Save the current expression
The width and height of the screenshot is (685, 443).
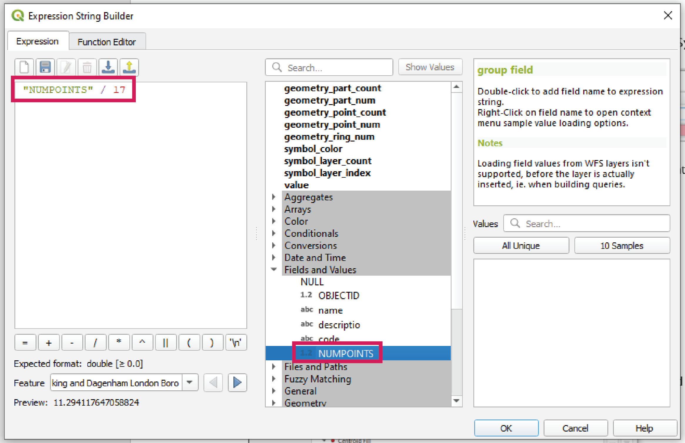coord(45,67)
